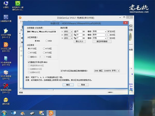This screenshot has height=116, width=155.
Task: Click current disk selector HD0:VMware field
Action: [41, 32]
